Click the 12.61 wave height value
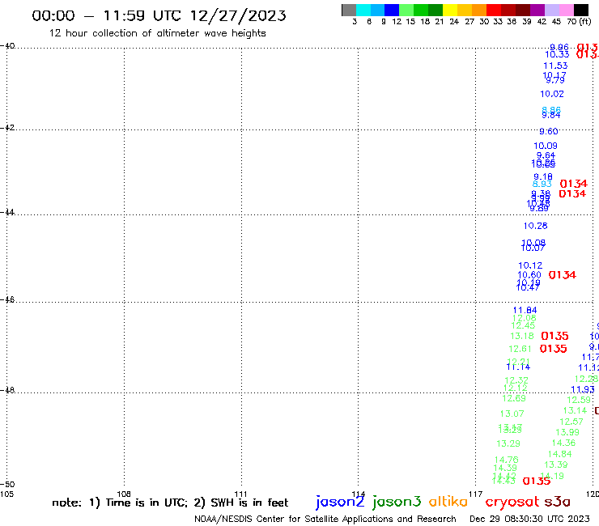 (x=520, y=349)
